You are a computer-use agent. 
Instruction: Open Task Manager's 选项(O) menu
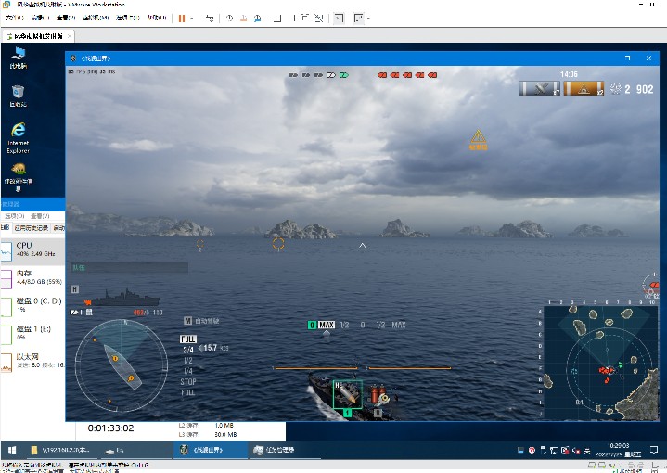click(x=15, y=216)
